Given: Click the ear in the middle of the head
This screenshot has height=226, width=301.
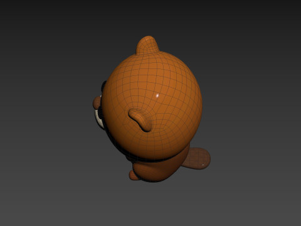Looking at the screenshot, I should pyautogui.click(x=140, y=119).
